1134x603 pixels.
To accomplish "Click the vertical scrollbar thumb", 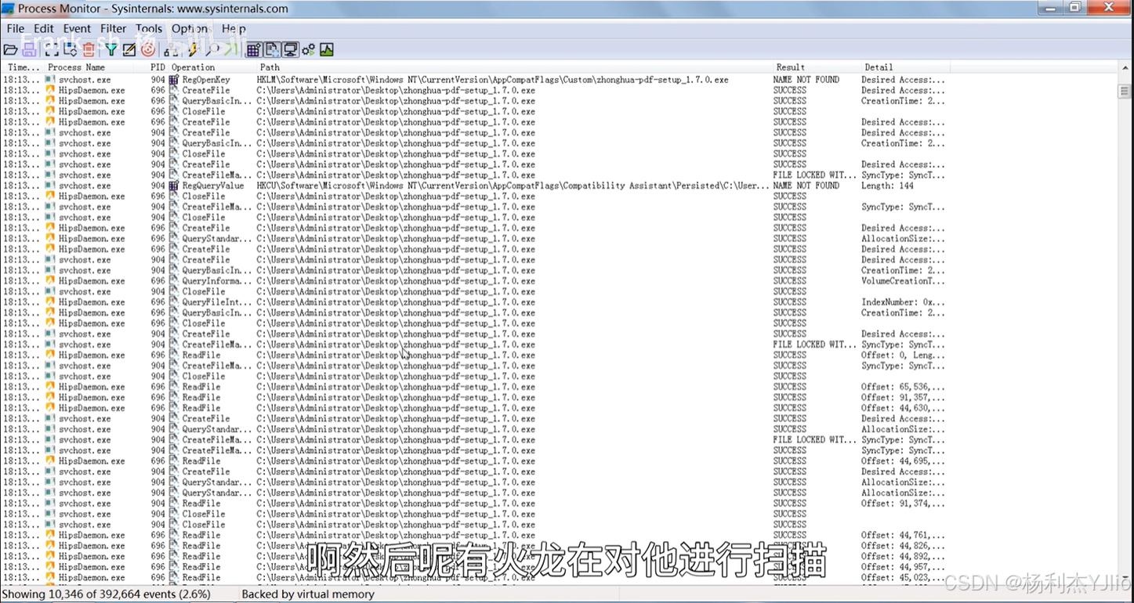I will pyautogui.click(x=1125, y=91).
